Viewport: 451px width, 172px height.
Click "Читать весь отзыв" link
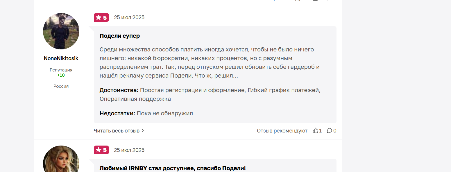tap(117, 131)
